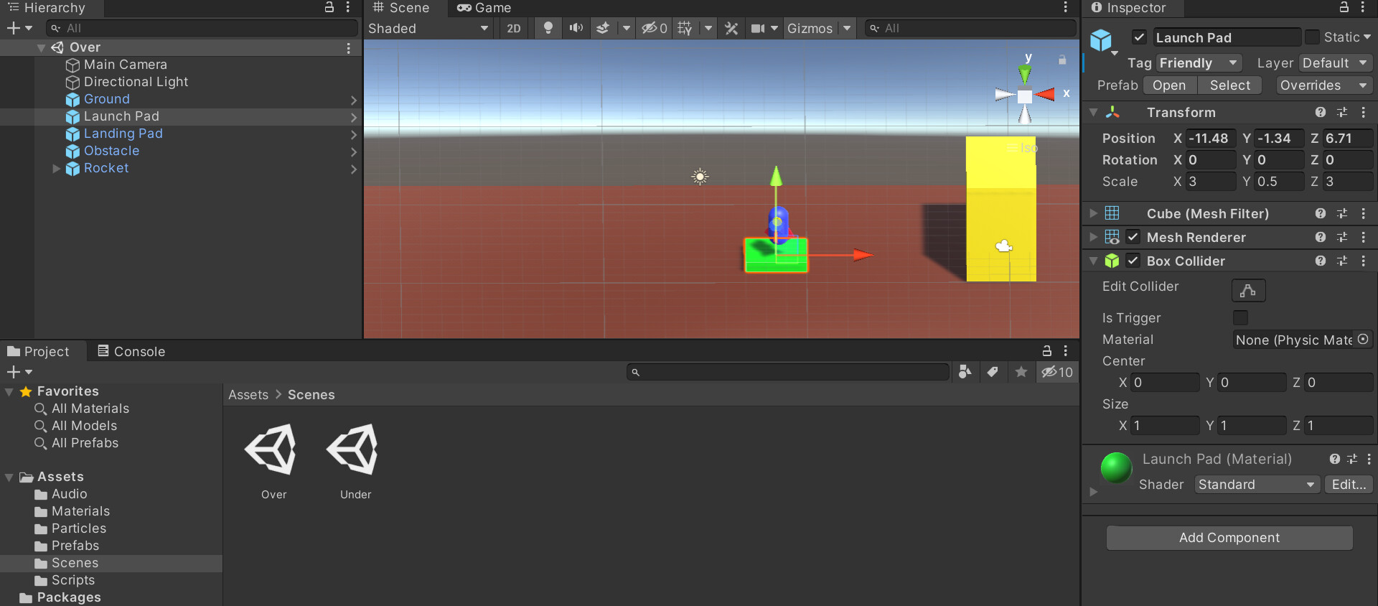Lock the Inspector panel
Image resolution: width=1378 pixels, height=606 pixels.
[1344, 8]
